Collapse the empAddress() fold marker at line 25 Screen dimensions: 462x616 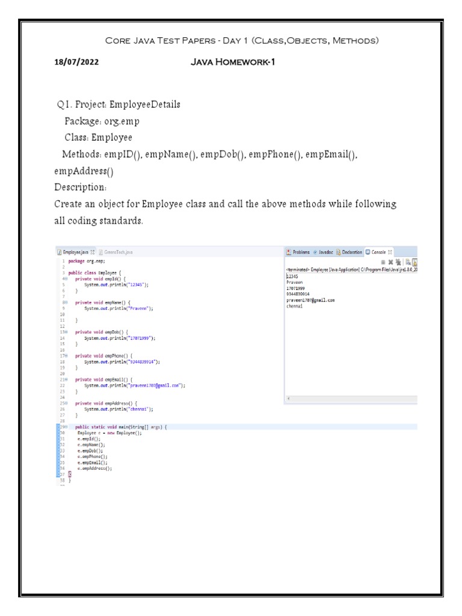65,403
